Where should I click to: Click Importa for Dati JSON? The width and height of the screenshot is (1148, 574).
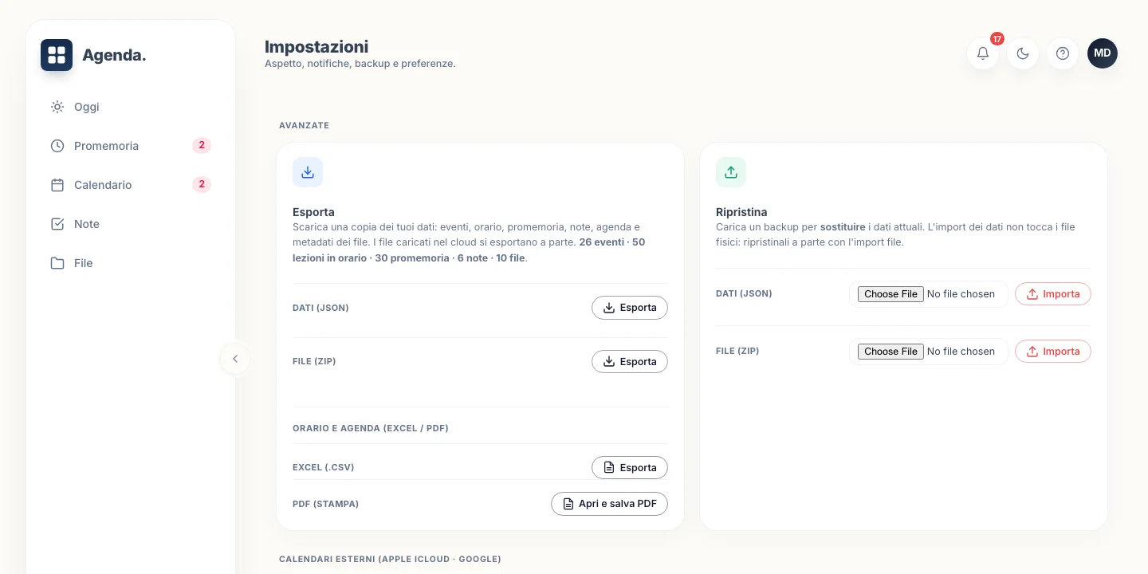(x=1053, y=294)
